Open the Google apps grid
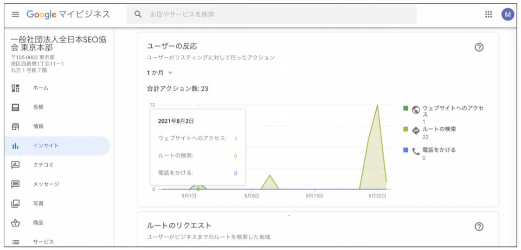521x250 pixels. click(x=489, y=14)
